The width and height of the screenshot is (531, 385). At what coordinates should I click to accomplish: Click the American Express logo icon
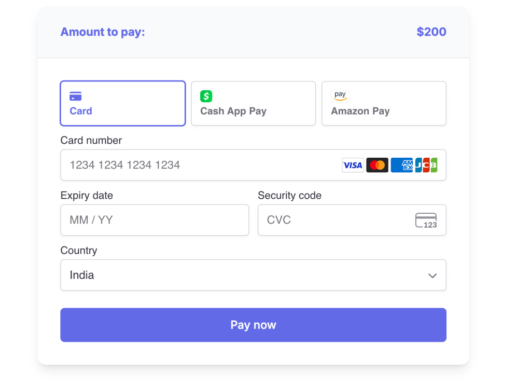(402, 165)
